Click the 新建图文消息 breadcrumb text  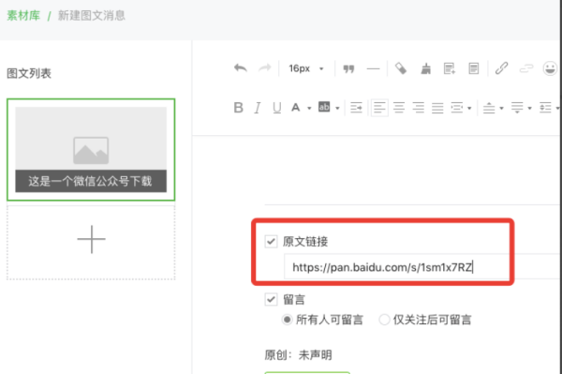coord(92,15)
